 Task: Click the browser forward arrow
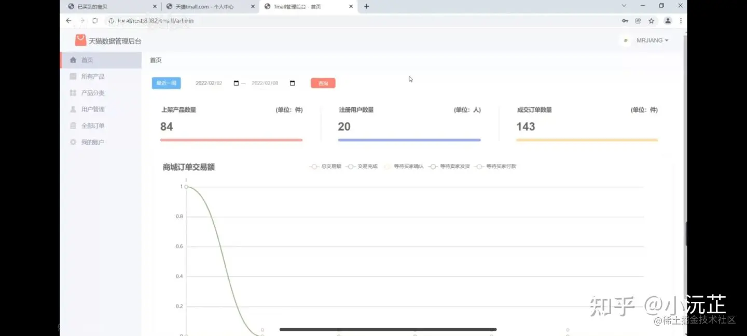(82, 21)
